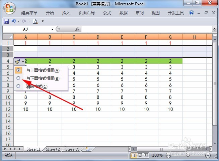This screenshot has height=161, width=219.
Task: Click cell C1 with red 1
Action: coord(74,43)
